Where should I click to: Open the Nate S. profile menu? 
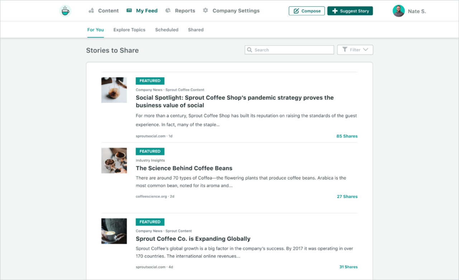coord(409,11)
